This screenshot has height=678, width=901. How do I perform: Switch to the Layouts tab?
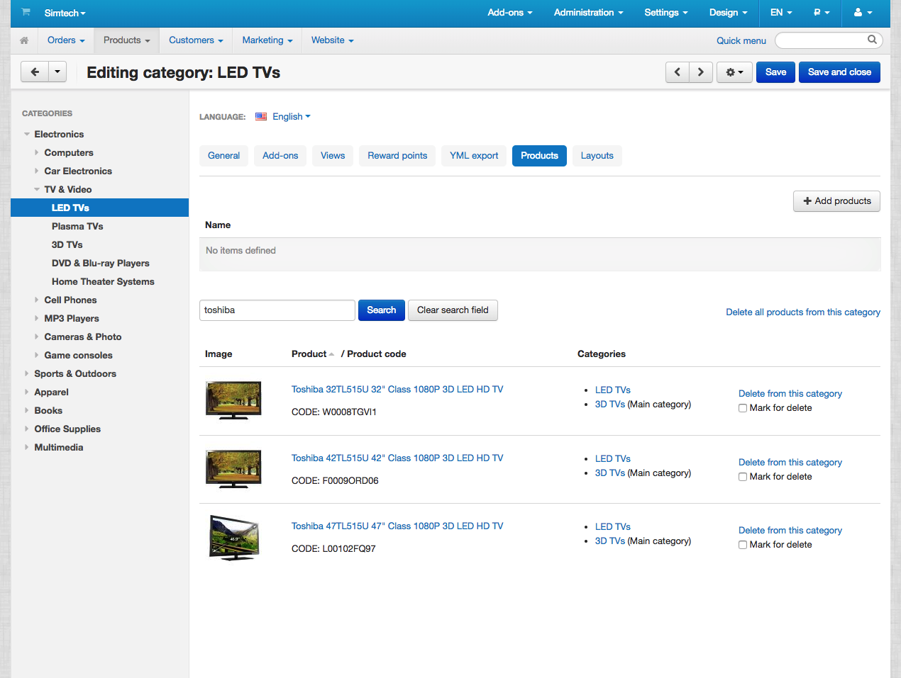pyautogui.click(x=597, y=156)
